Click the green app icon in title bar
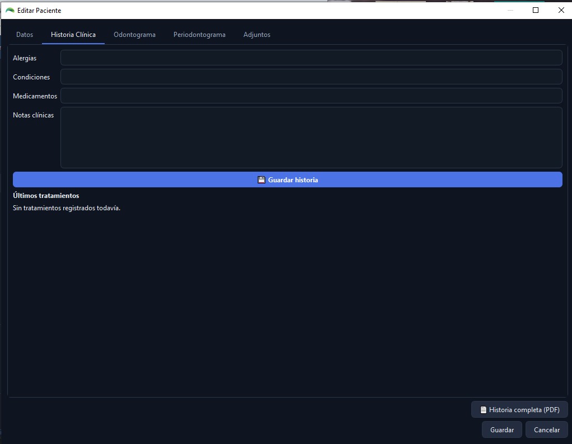This screenshot has height=444, width=572. click(10, 10)
